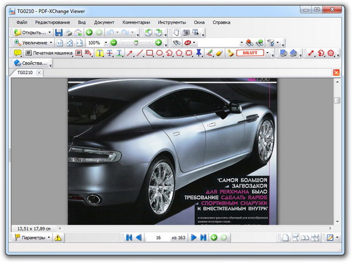Switch to the TG0210 document tab

25,72
